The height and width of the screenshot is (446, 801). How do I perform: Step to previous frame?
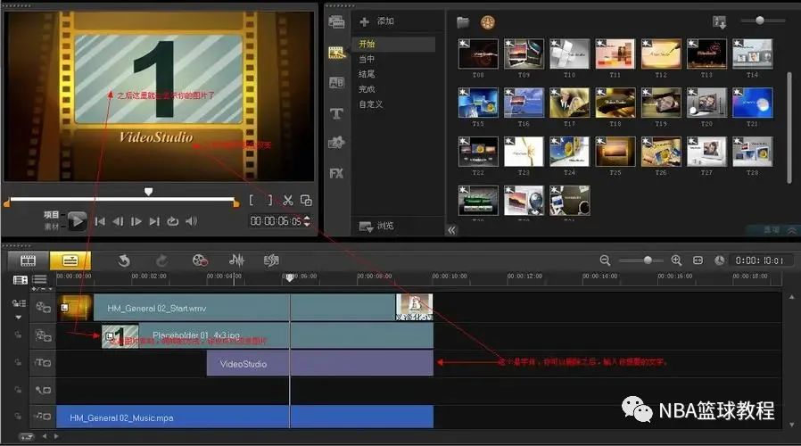click(118, 221)
